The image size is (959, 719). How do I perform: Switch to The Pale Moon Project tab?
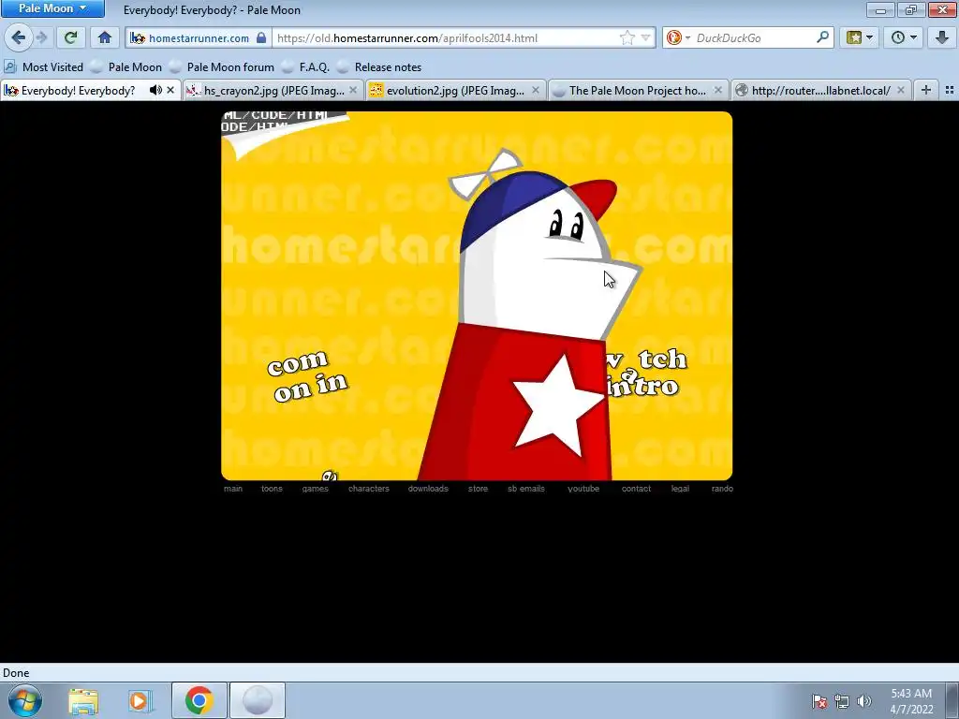pyautogui.click(x=638, y=91)
